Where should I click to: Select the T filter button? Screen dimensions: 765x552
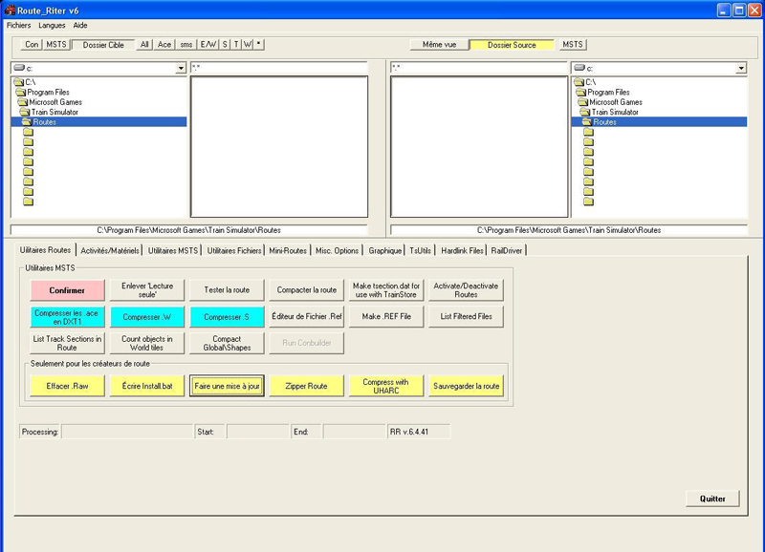click(236, 44)
